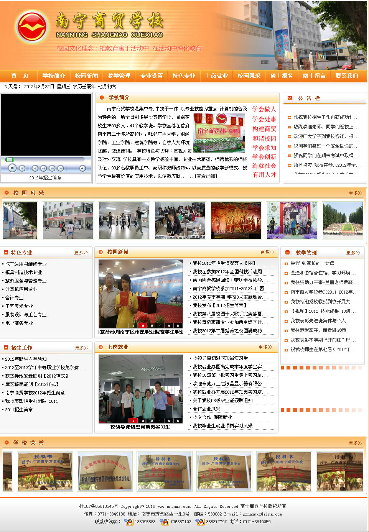Stop the video player

[x=22, y=168]
